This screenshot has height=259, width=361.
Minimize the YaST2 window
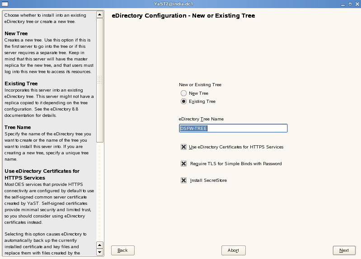tap(343, 4)
